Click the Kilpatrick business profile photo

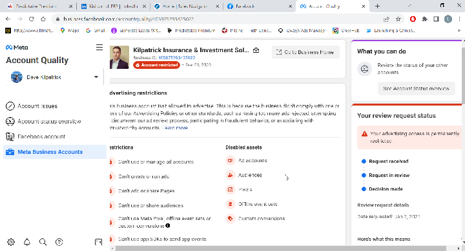click(x=119, y=57)
